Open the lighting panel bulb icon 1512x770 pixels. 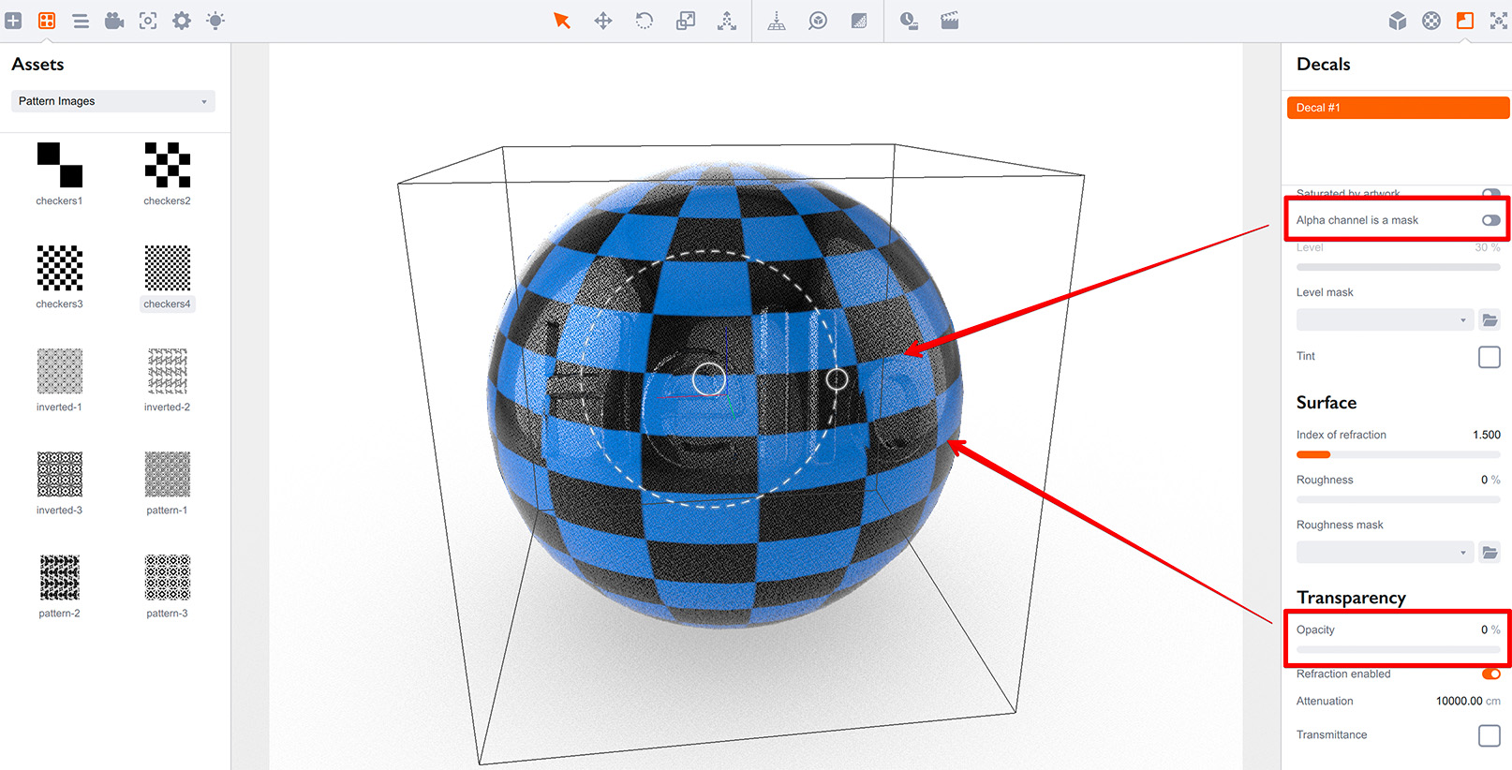pyautogui.click(x=215, y=21)
